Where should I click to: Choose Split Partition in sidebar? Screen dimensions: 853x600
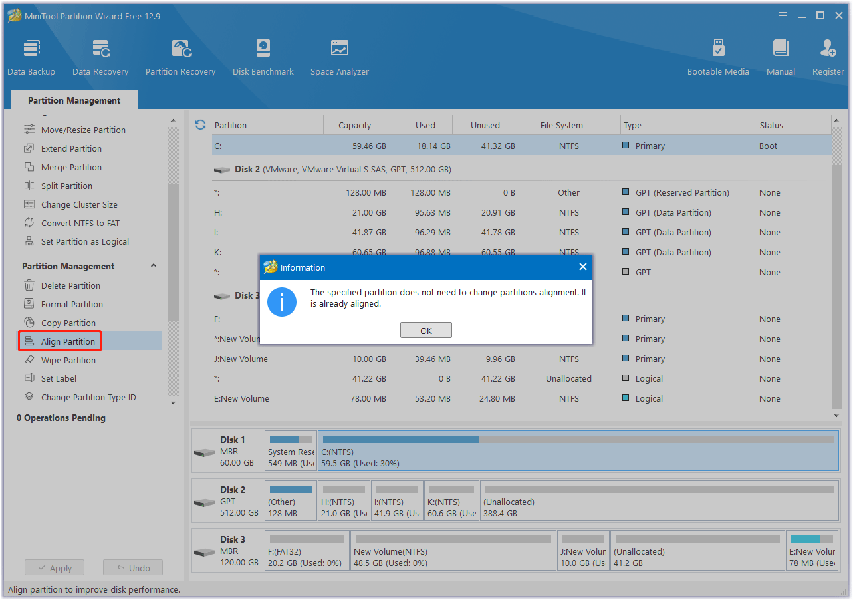pos(66,186)
